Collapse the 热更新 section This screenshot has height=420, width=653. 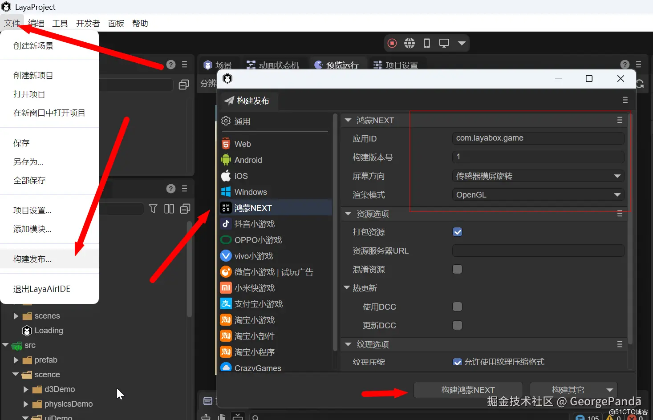(x=347, y=288)
